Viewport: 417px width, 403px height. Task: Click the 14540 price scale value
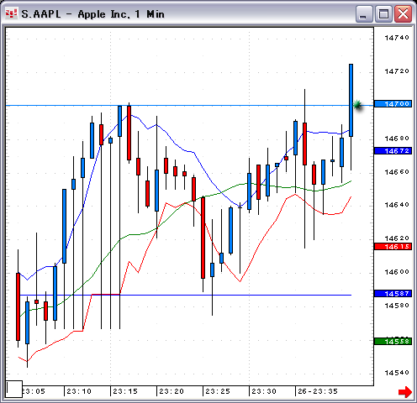(397, 373)
